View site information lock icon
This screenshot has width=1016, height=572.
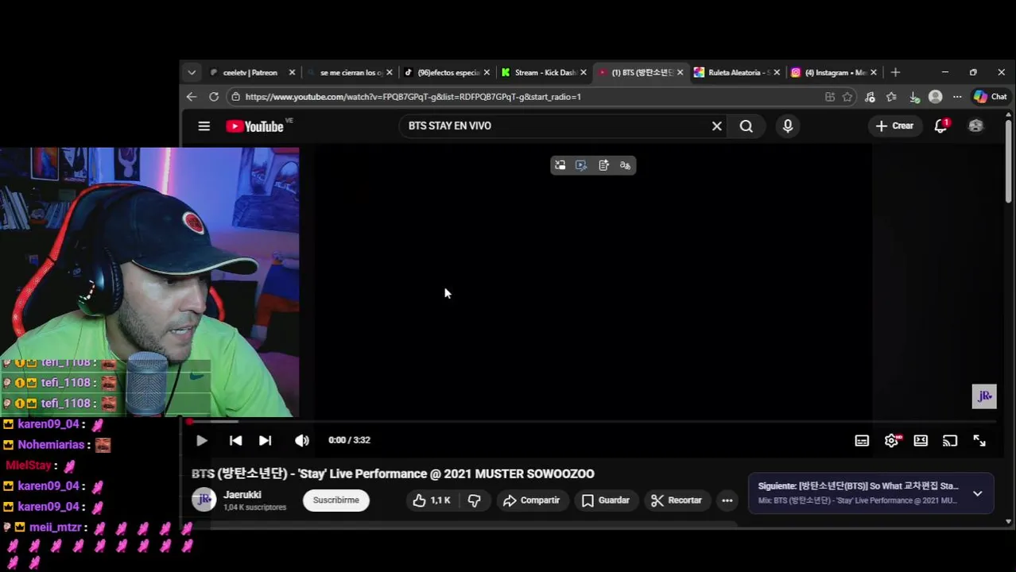point(235,97)
